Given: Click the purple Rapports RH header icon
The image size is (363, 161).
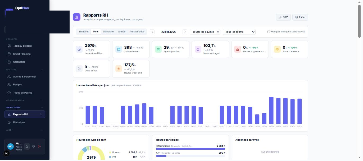Looking at the screenshot, I should (76, 17).
